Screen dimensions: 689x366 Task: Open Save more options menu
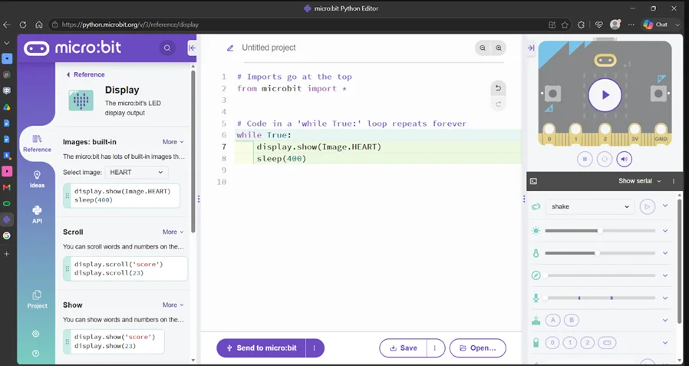pos(435,348)
